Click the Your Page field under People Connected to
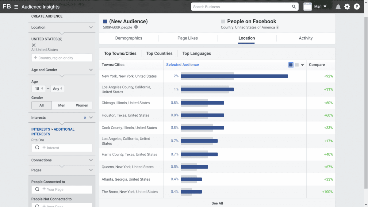Viewport: 368px width, 207px height. pos(62,189)
